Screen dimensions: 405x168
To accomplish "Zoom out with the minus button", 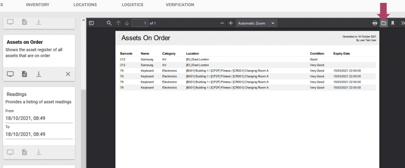I will pyautogui.click(x=222, y=23).
